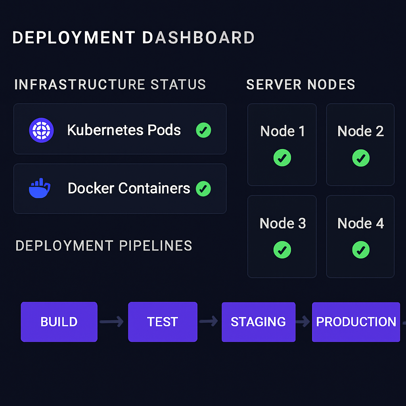Screen dimensions: 406x406
Task: Click the Docker whale icon
Action: coord(40,188)
